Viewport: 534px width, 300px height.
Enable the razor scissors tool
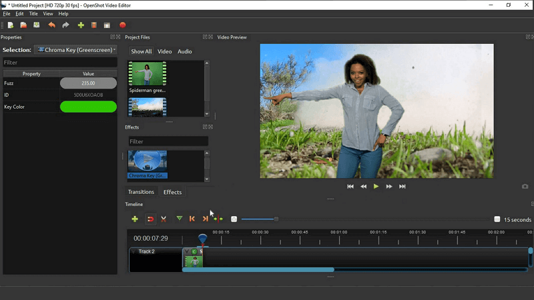[164, 219]
